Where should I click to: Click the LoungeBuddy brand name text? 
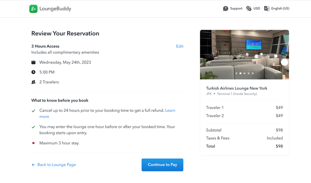click(x=55, y=9)
